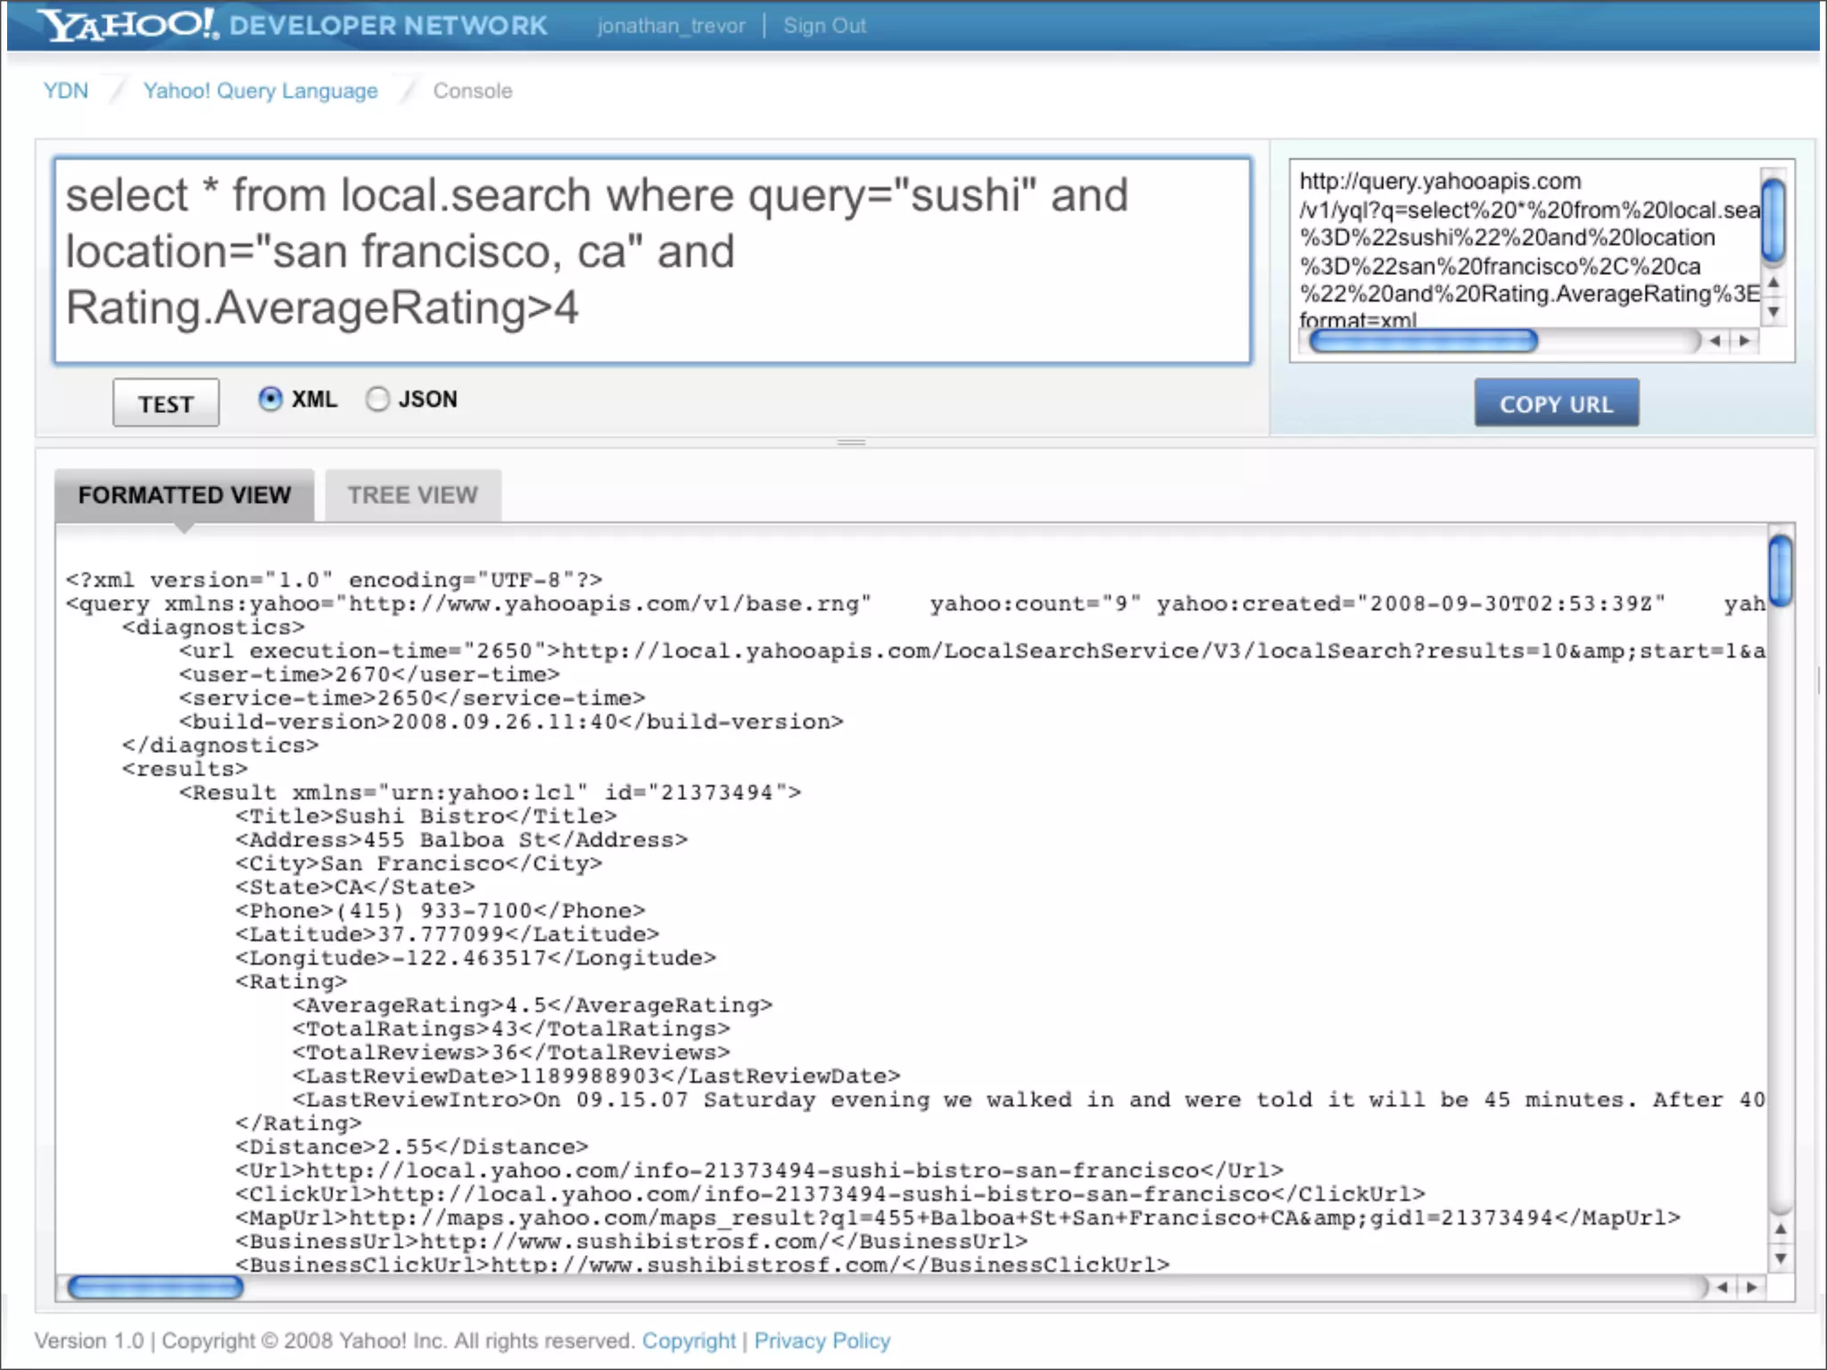Click the URL box scroll up arrow
1827x1370 pixels.
[x=1773, y=283]
